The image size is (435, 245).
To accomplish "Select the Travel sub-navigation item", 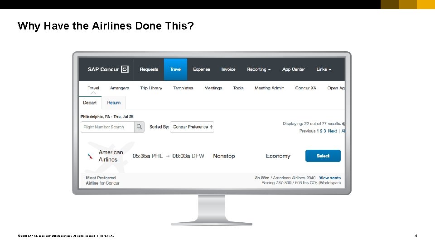I will 93,88.
